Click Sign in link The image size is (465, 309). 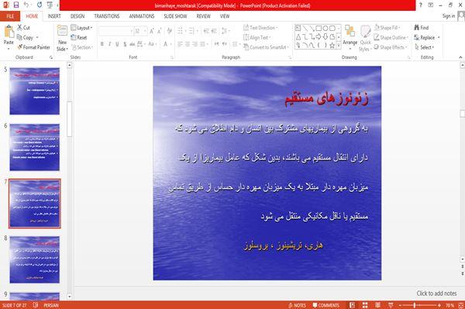pos(449,16)
